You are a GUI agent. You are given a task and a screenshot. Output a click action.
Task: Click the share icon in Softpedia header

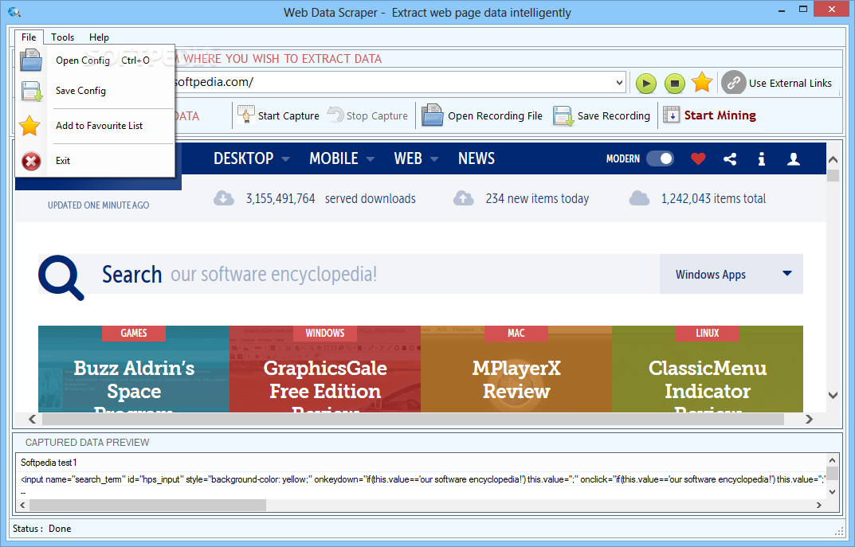[x=730, y=159]
